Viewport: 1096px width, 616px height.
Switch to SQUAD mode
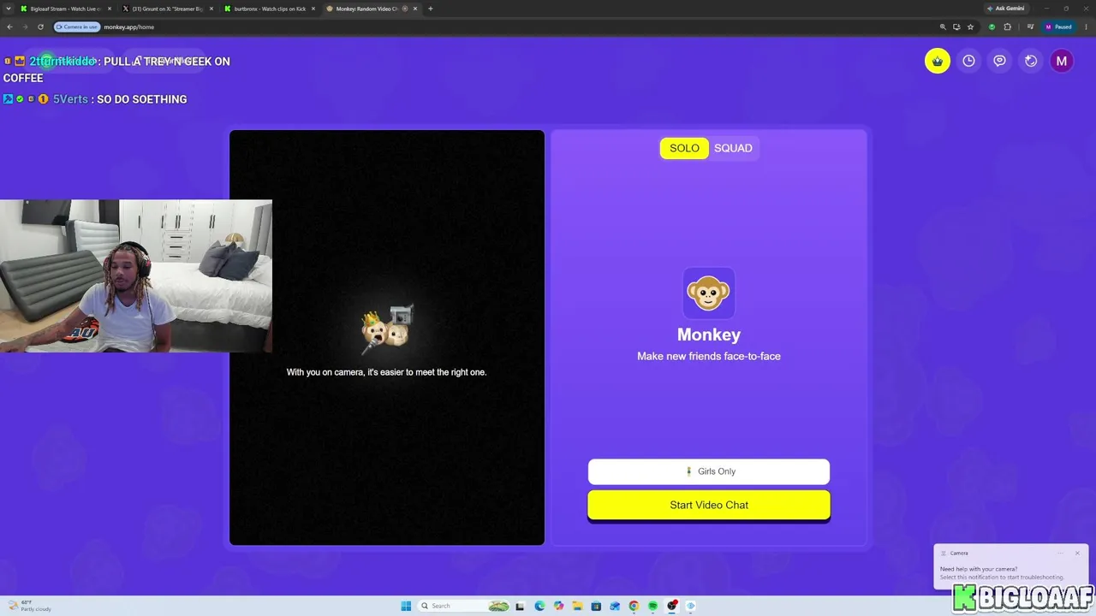point(733,148)
